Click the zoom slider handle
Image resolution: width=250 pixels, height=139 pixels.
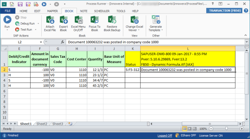226,129
